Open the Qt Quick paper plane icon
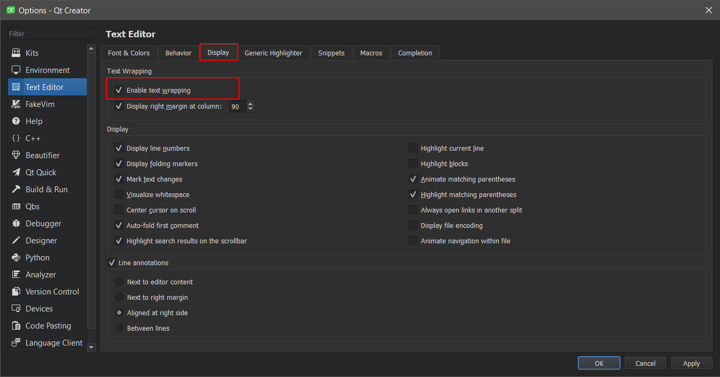The height and width of the screenshot is (377, 720). 16,173
